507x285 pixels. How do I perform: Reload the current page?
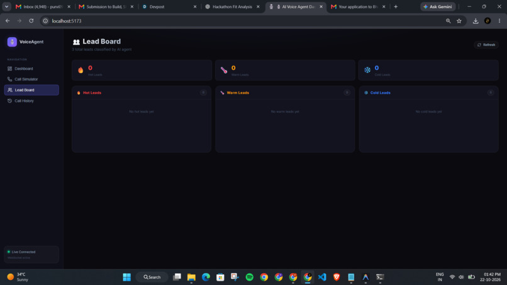coord(31,21)
